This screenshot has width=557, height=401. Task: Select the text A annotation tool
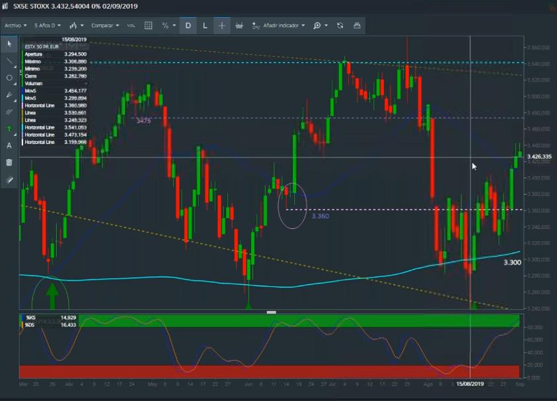[x=9, y=146]
